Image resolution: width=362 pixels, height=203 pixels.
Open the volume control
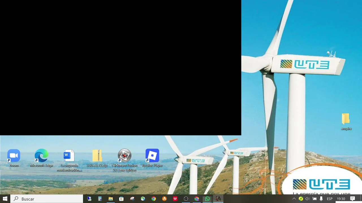(307, 199)
